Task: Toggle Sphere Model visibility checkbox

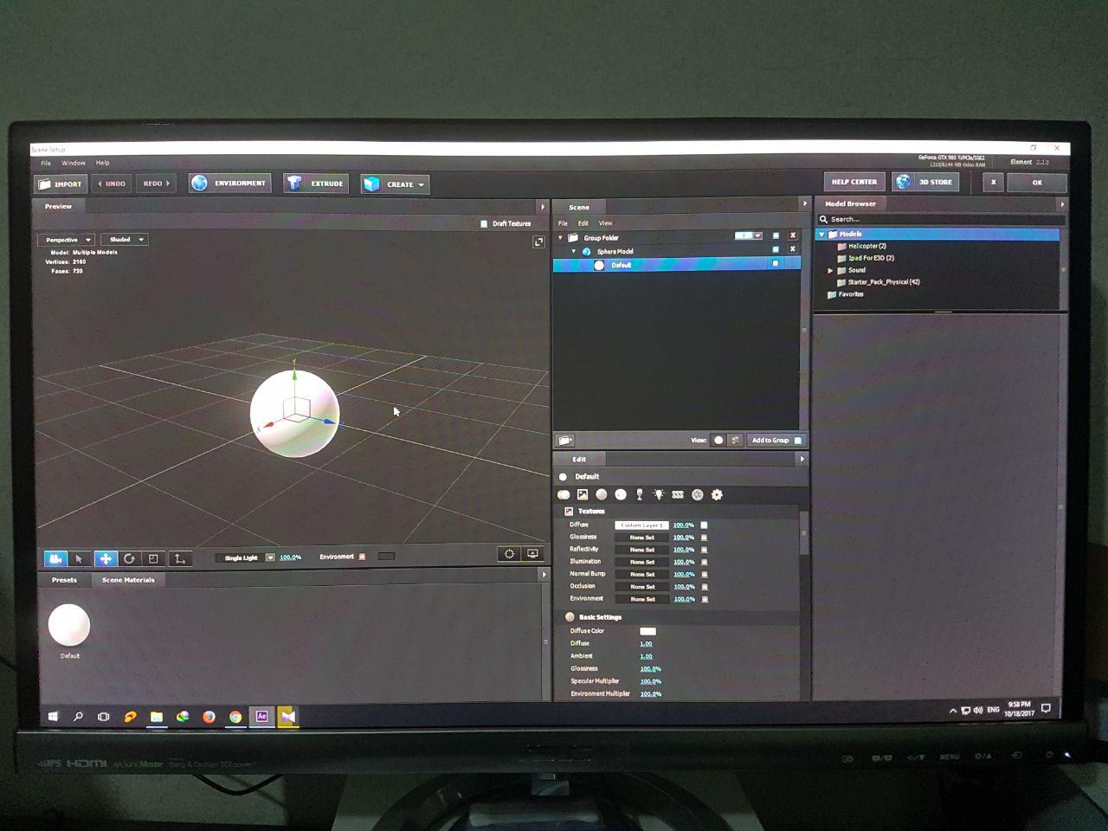Action: click(776, 249)
